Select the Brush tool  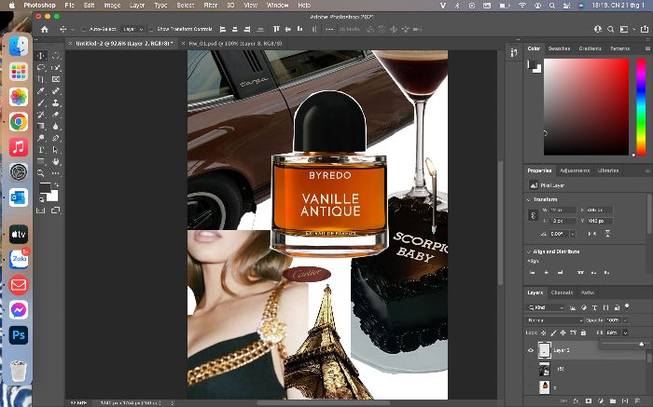tap(41, 102)
